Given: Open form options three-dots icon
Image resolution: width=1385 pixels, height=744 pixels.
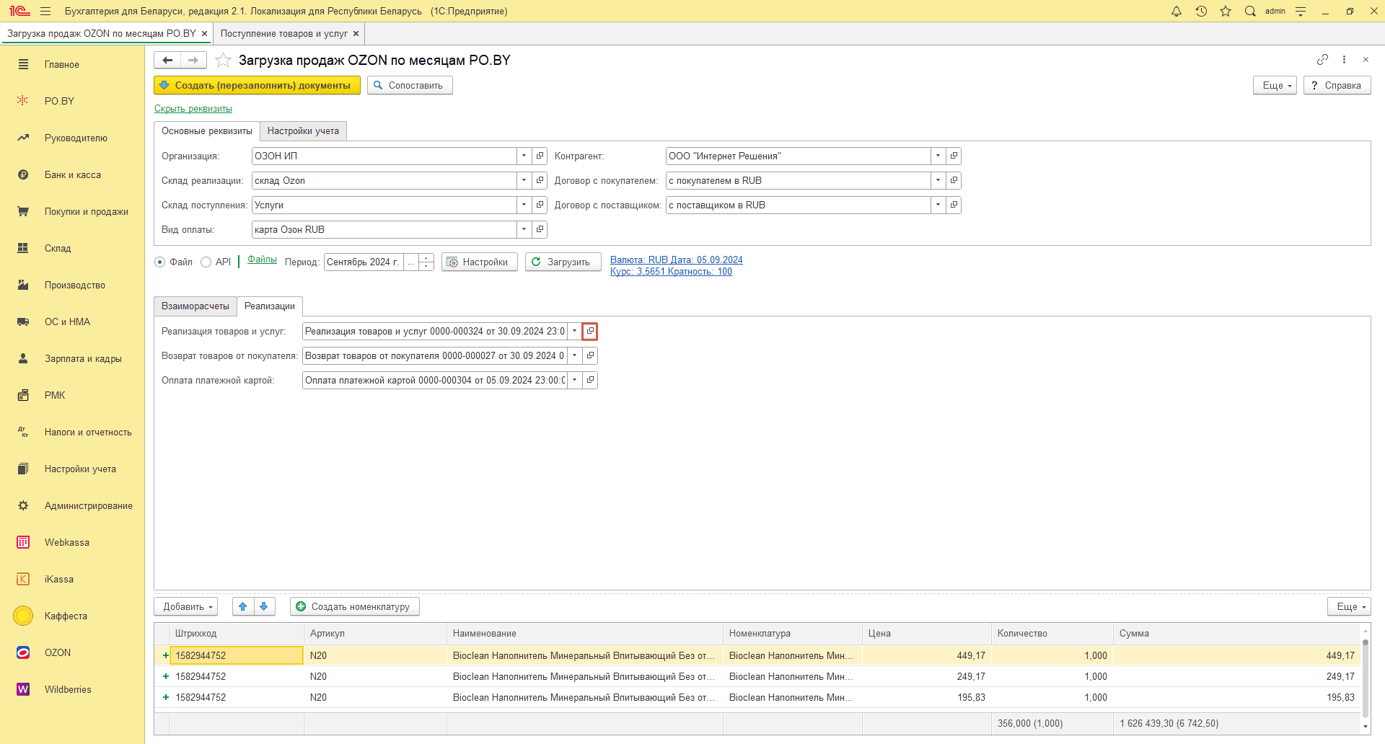Looking at the screenshot, I should pyautogui.click(x=1344, y=59).
